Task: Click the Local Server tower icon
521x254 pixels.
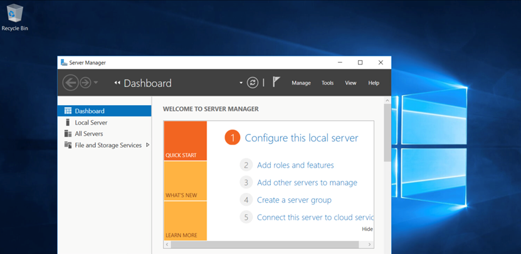Action: tap(68, 123)
